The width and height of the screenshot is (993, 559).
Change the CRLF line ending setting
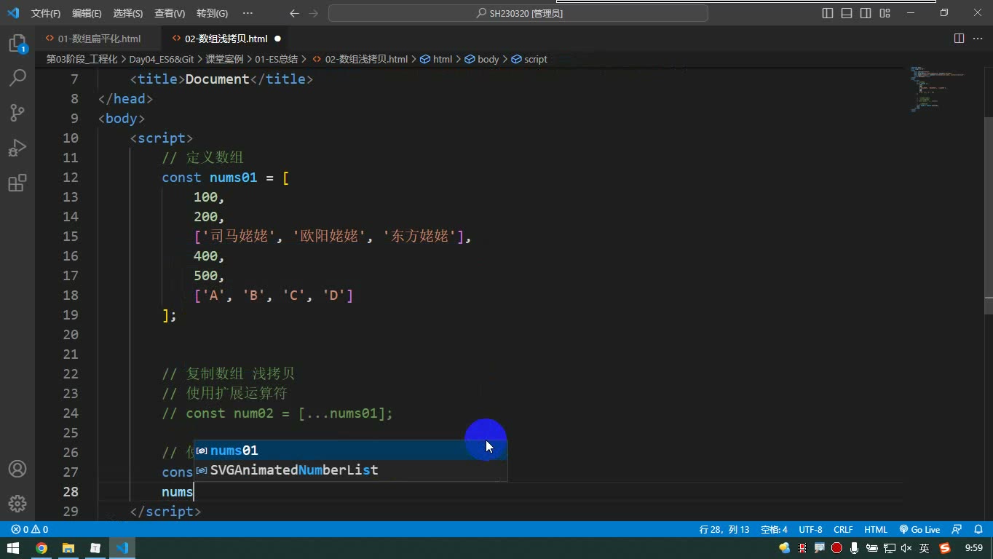(x=843, y=530)
